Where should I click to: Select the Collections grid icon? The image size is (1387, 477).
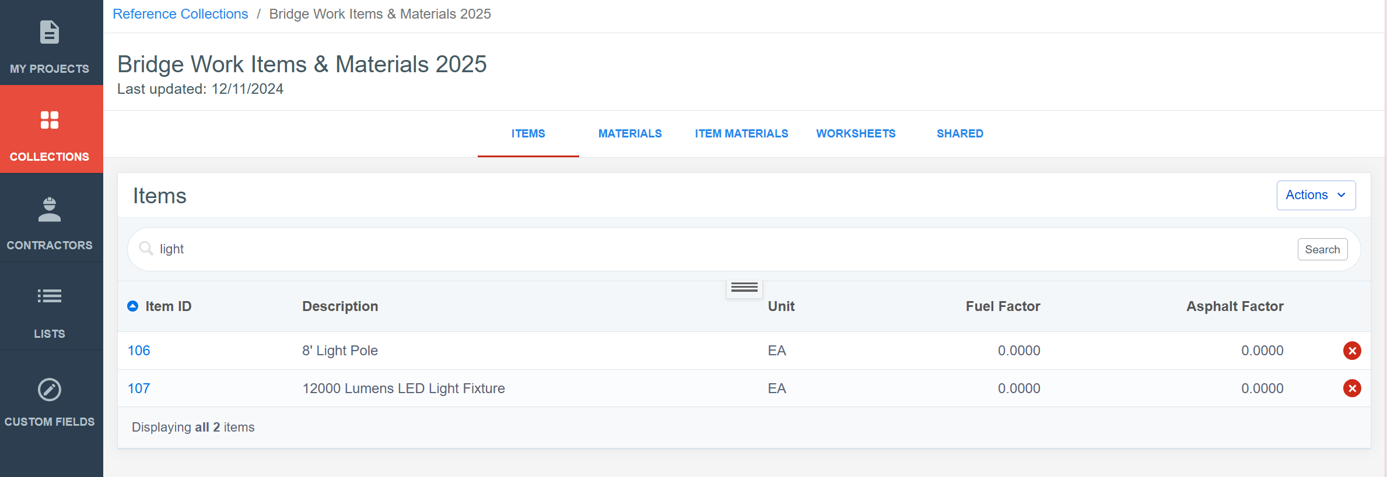coord(50,120)
